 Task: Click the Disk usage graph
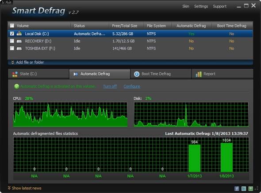191,114
